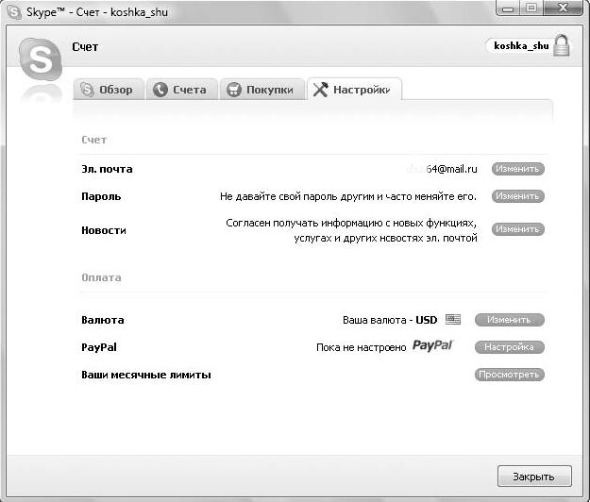Click the padlock icon beside koshka_shu
The height and width of the screenshot is (502, 590).
click(x=562, y=46)
